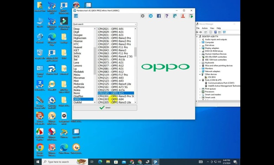274x165 pixels.
Task: Open File Explorer from the taskbar
Action: coord(108,162)
